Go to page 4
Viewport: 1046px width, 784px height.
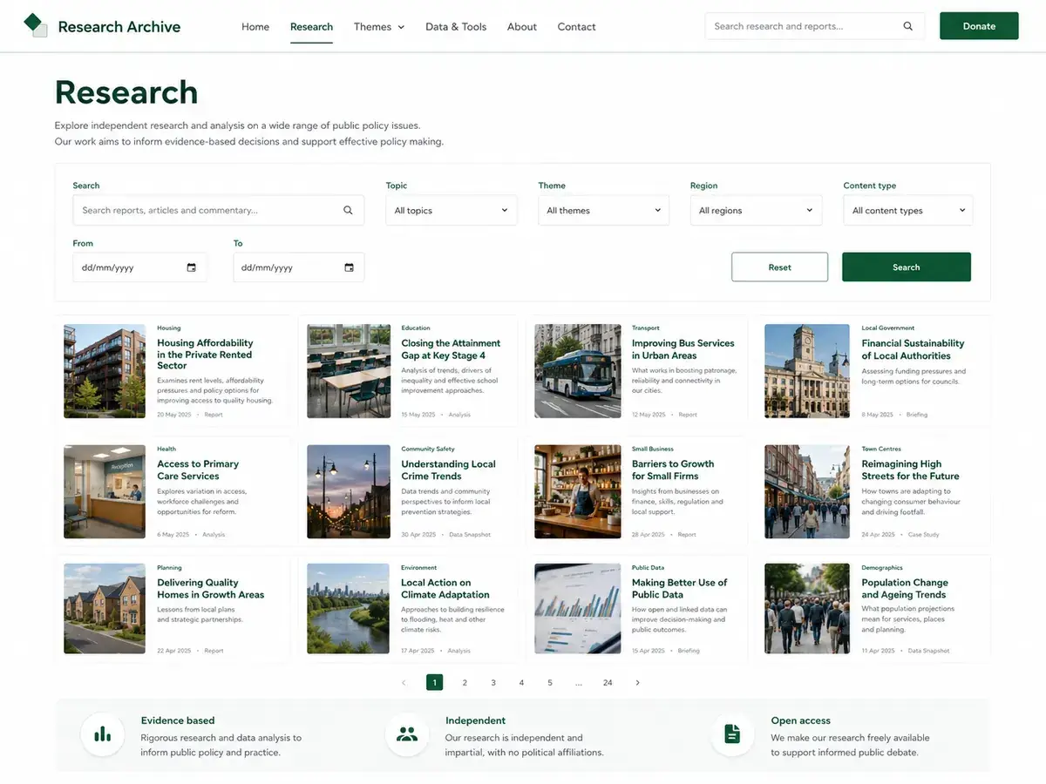(x=521, y=683)
